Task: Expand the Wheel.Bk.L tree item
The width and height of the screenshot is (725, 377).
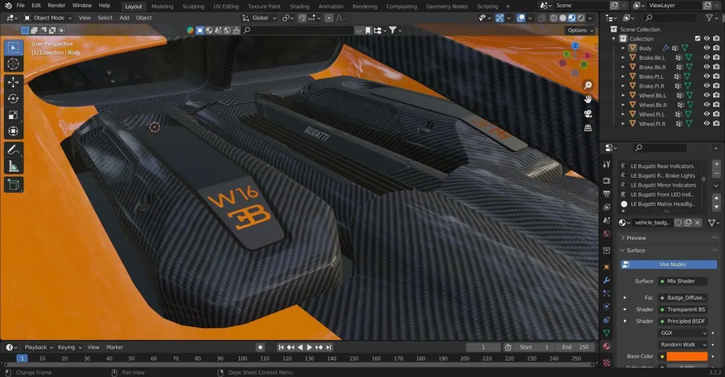Action: (623, 95)
